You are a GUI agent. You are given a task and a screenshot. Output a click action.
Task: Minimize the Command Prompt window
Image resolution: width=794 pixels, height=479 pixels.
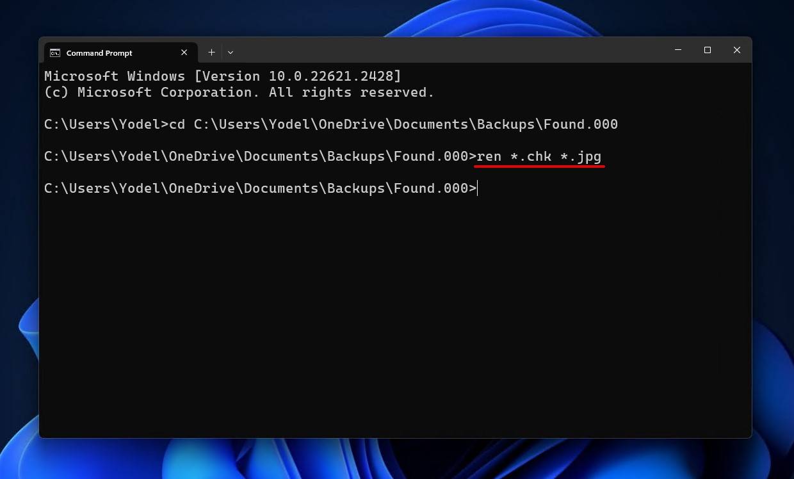click(x=678, y=50)
